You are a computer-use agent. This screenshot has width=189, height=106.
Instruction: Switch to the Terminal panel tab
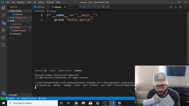pos(78,71)
